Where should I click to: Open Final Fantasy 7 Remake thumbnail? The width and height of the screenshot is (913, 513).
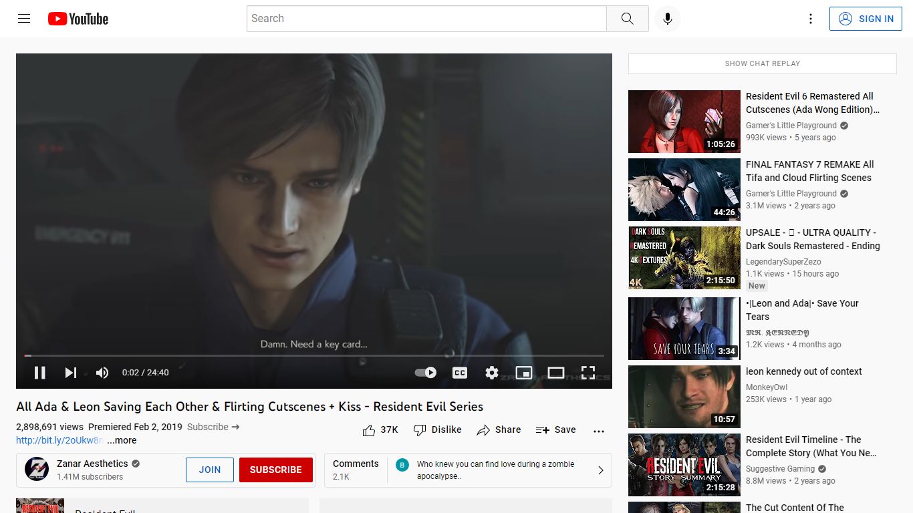click(684, 190)
